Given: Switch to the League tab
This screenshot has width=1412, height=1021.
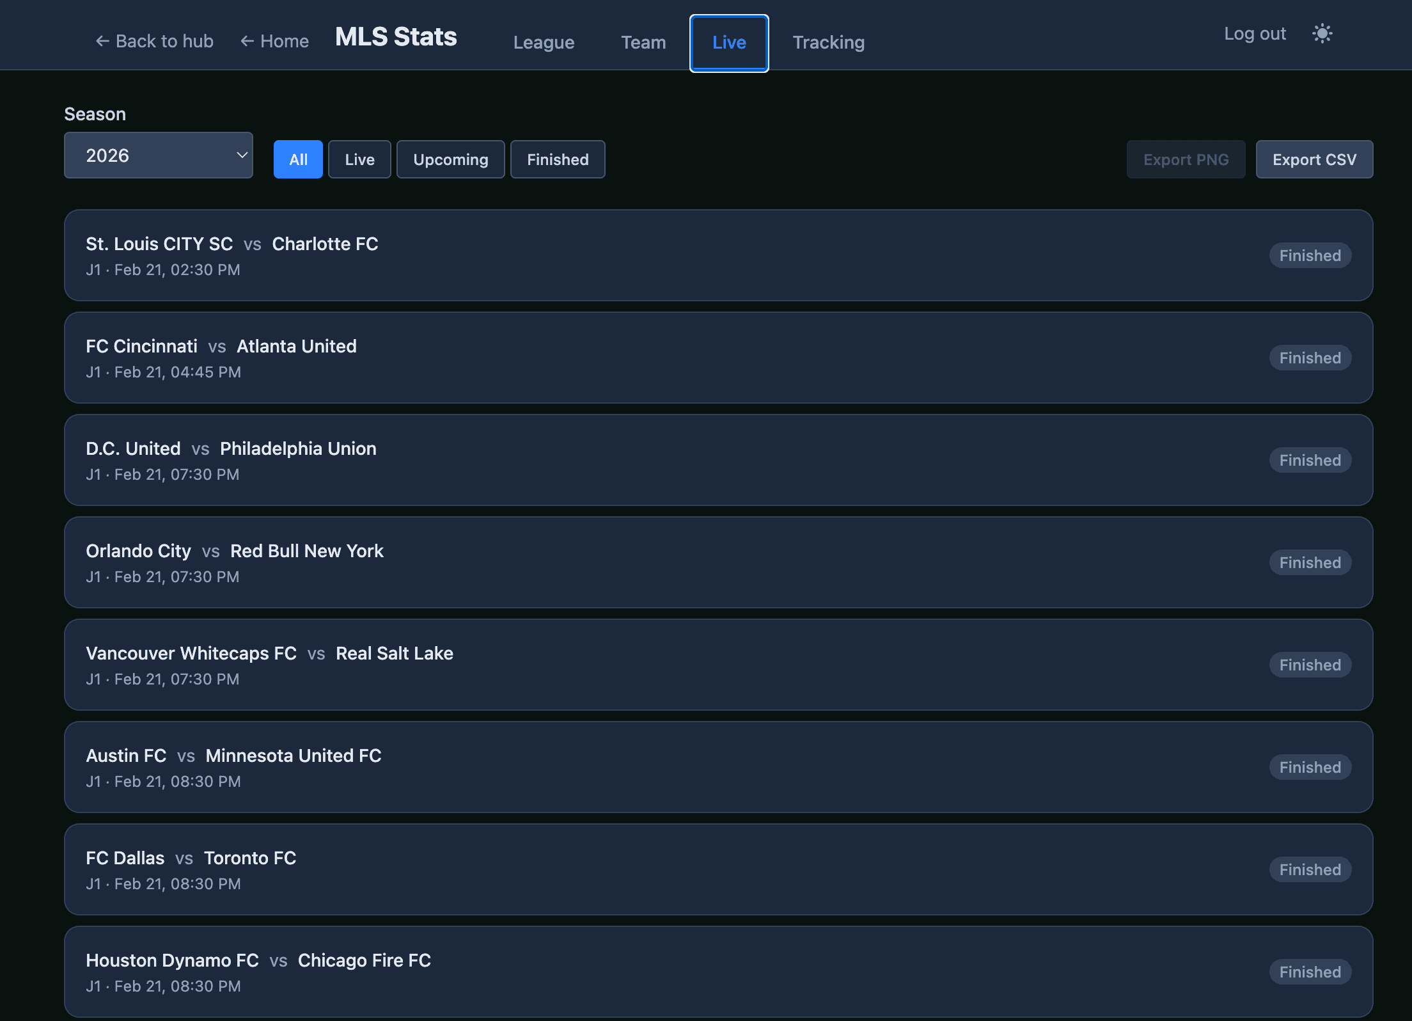Looking at the screenshot, I should click(x=544, y=42).
